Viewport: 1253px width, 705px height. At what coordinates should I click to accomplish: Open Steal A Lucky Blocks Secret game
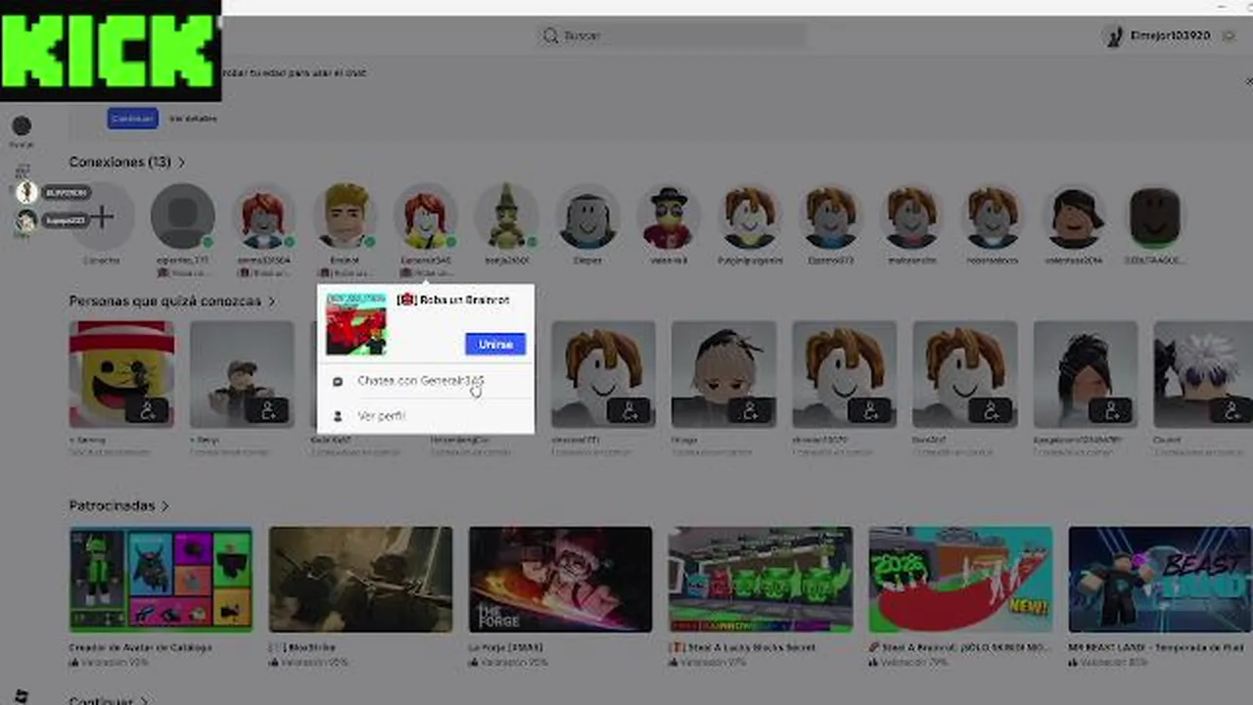coord(760,580)
